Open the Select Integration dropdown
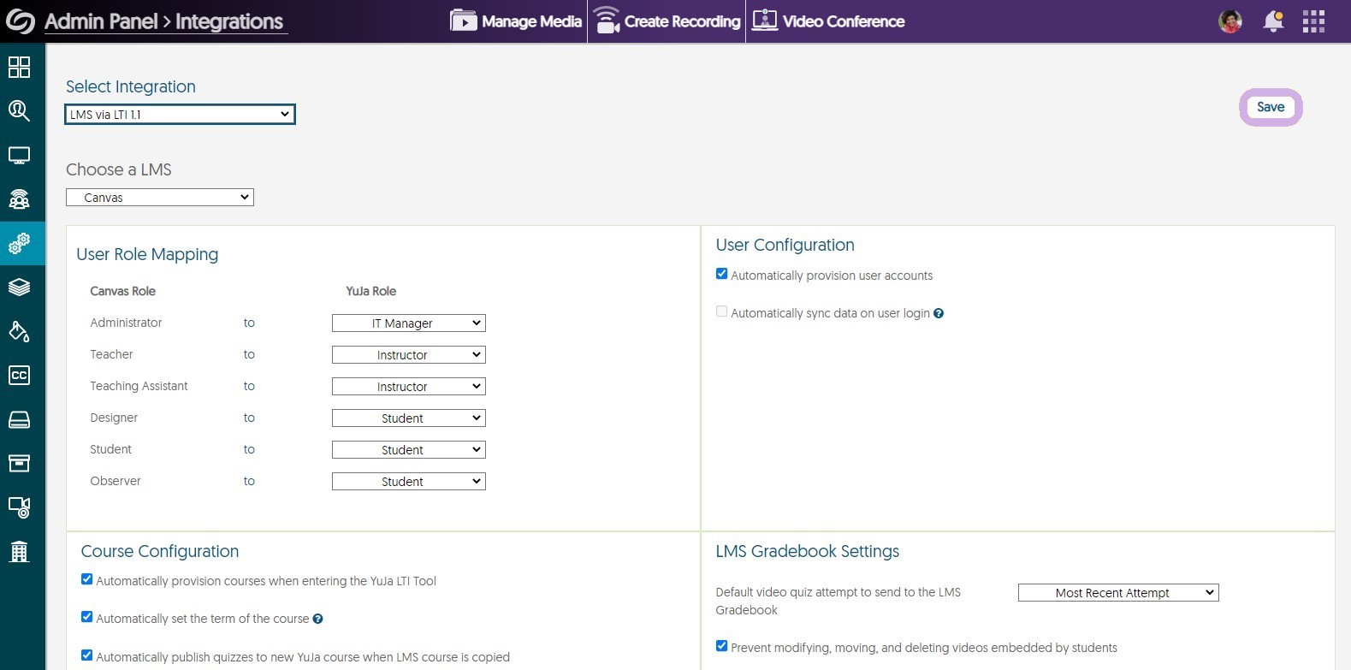The height and width of the screenshot is (670, 1351). click(x=180, y=115)
